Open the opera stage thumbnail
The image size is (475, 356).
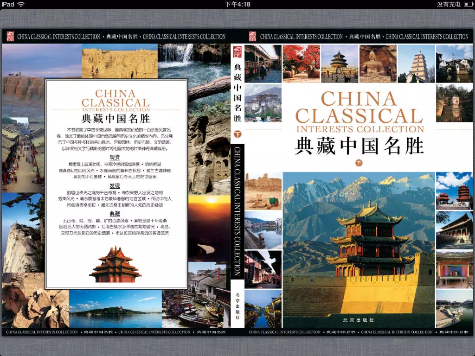click(x=455, y=269)
